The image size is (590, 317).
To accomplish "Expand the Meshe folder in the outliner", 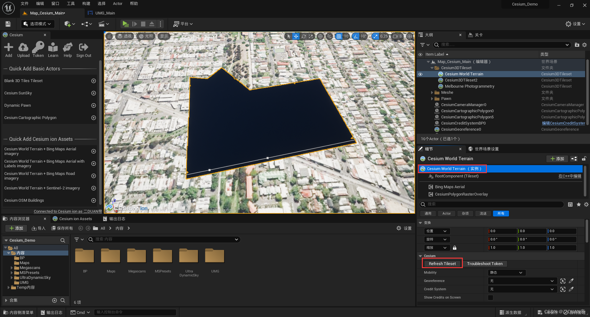I will [432, 92].
